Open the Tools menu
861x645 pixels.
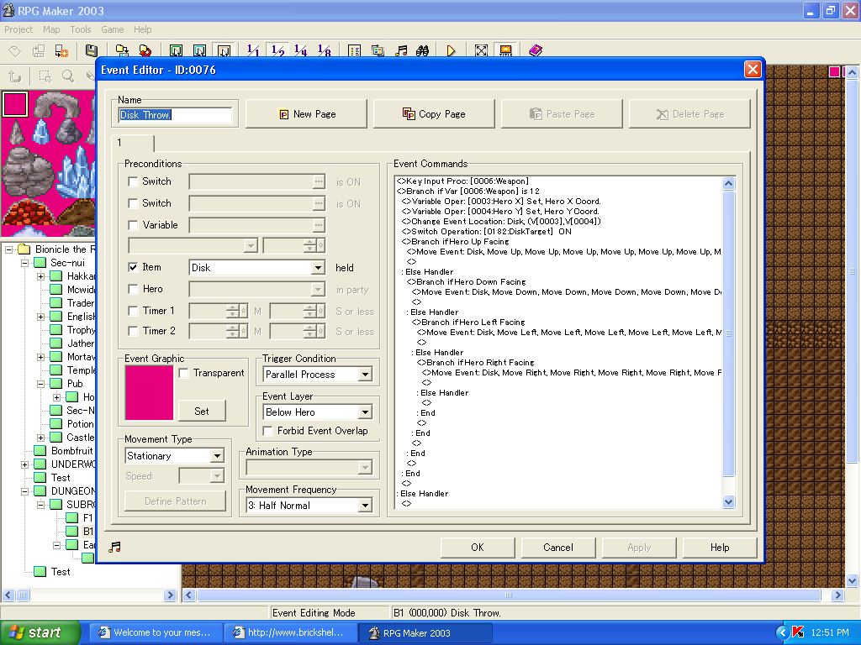click(x=81, y=29)
